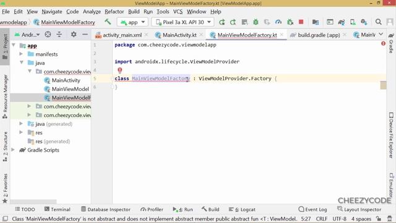The height and width of the screenshot is (223, 396).
Task: Open the Refactor menu
Action: 114,12
